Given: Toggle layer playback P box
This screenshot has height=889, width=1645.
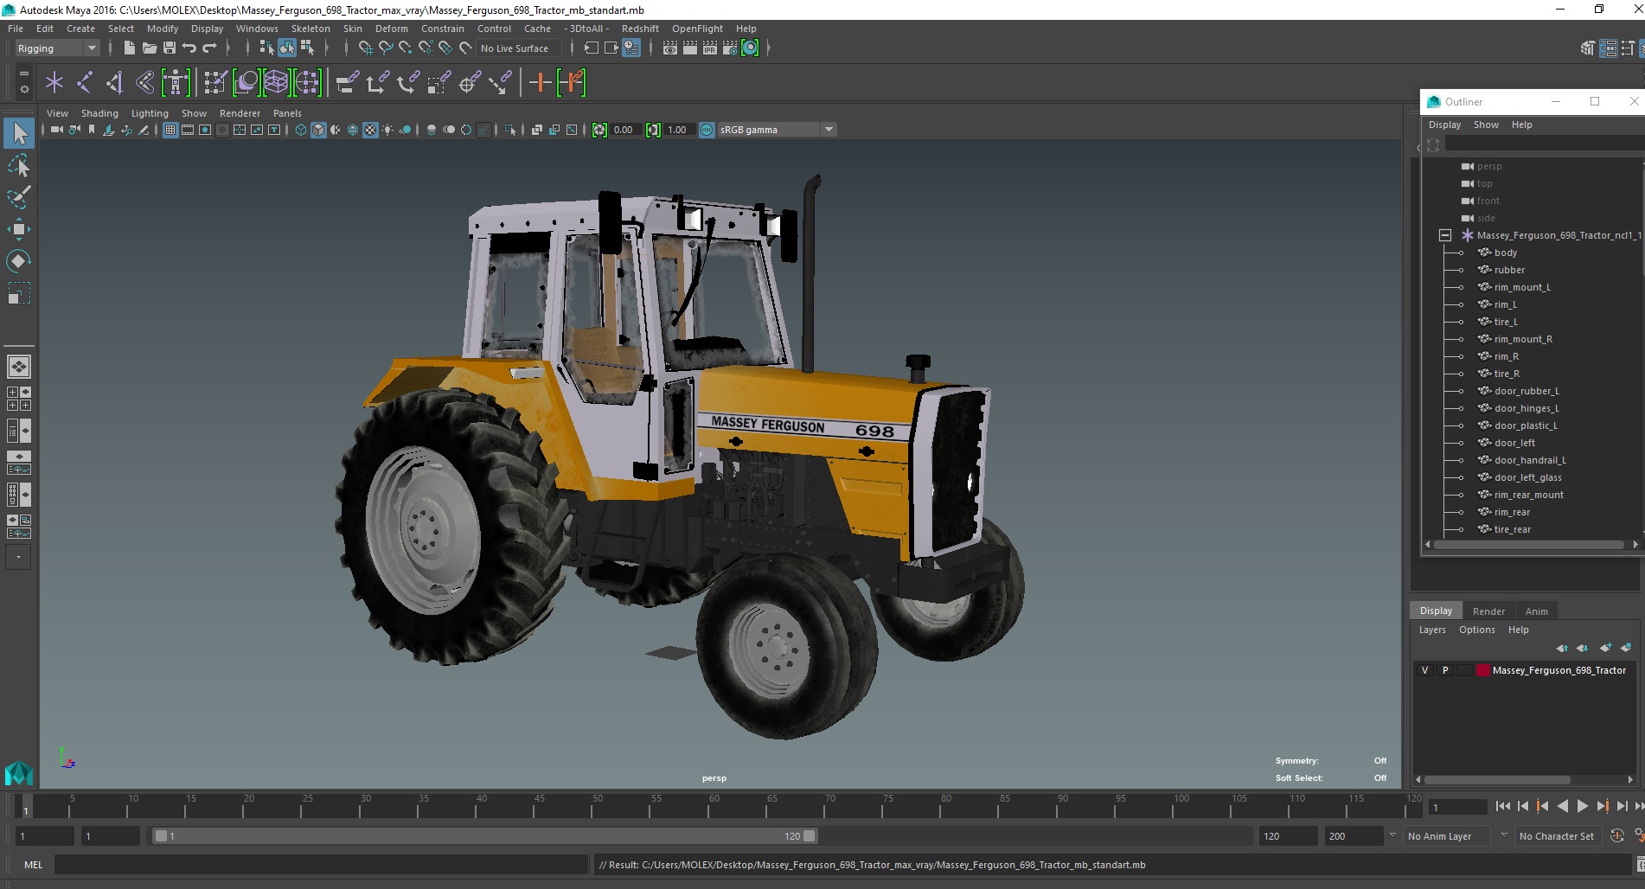Looking at the screenshot, I should [1445, 670].
